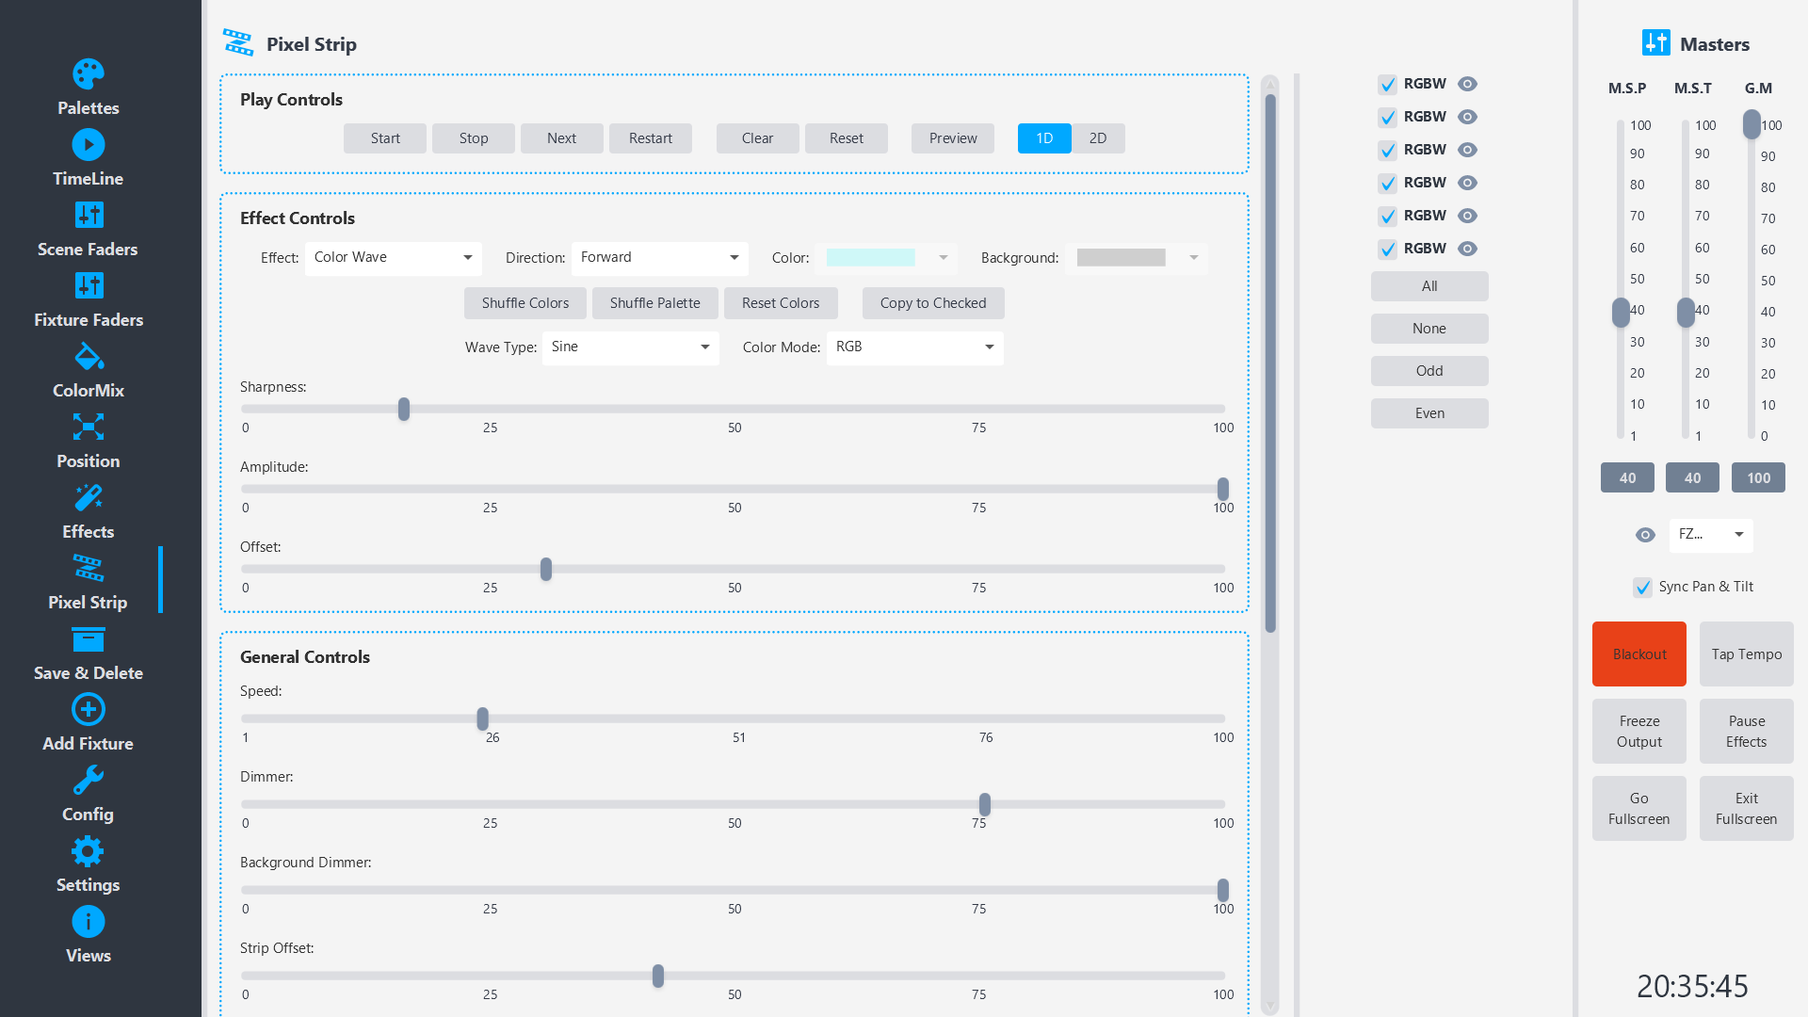This screenshot has height=1017, width=1808.
Task: Open the Config wrench icon
Action: point(88,781)
